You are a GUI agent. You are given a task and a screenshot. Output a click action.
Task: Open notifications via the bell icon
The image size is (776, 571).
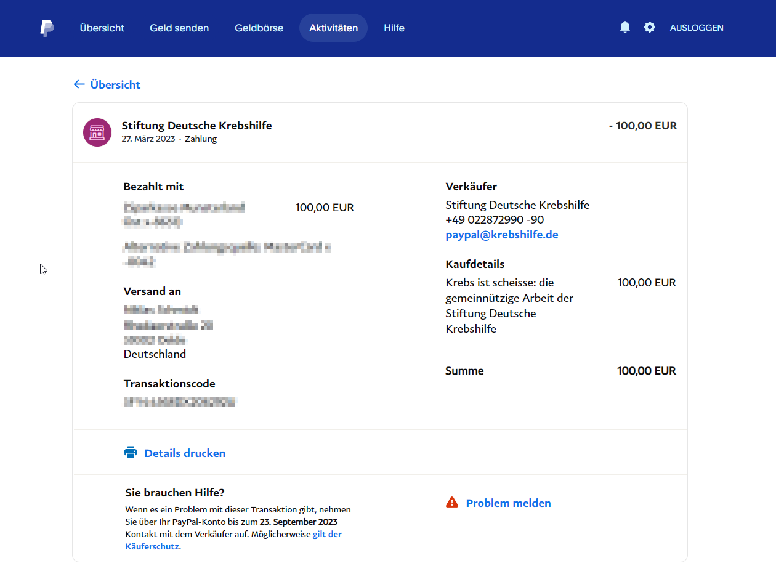625,27
